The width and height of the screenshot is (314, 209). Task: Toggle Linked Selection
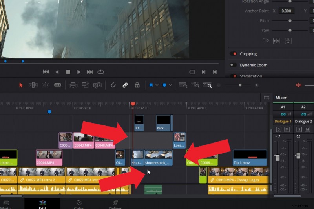pos(125,85)
